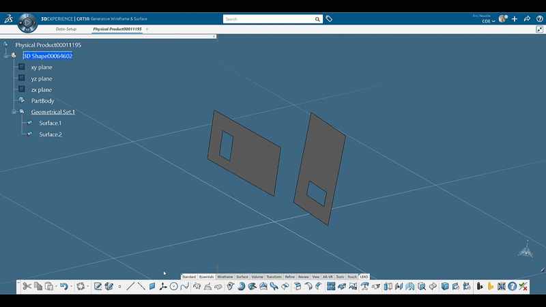Viewport: 546px width, 307px height.
Task: Select the Point creation tool
Action: pyautogui.click(x=120, y=287)
